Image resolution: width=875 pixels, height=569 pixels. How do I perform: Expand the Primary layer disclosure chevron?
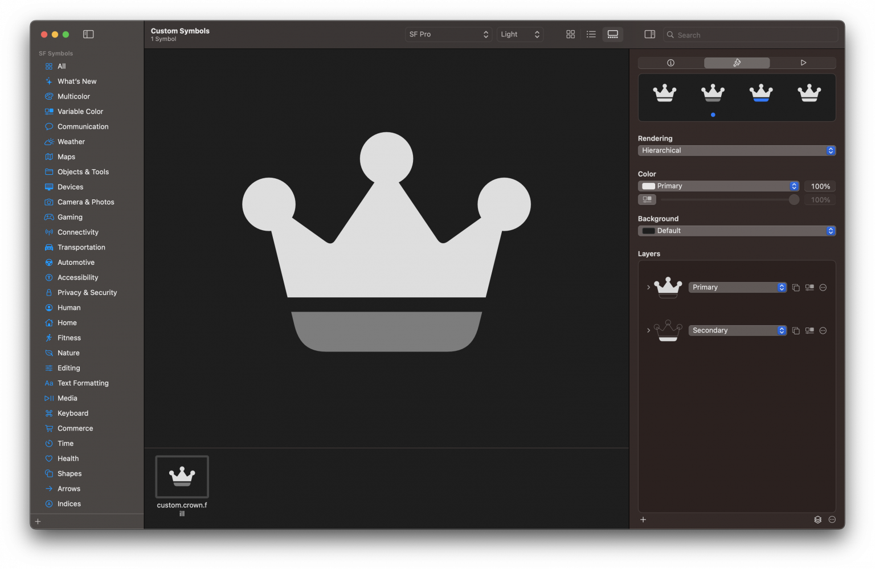point(648,287)
